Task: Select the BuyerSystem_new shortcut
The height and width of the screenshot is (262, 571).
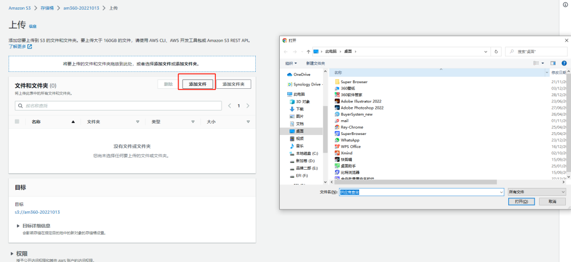Action: 353,114
